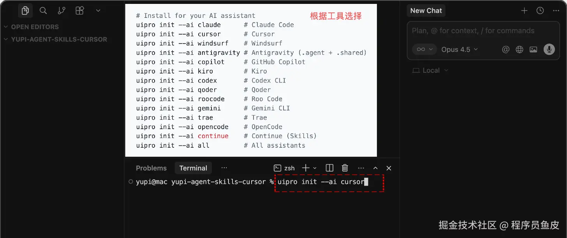Open the Extensions blocks icon
The width and height of the screenshot is (567, 238).
79,10
